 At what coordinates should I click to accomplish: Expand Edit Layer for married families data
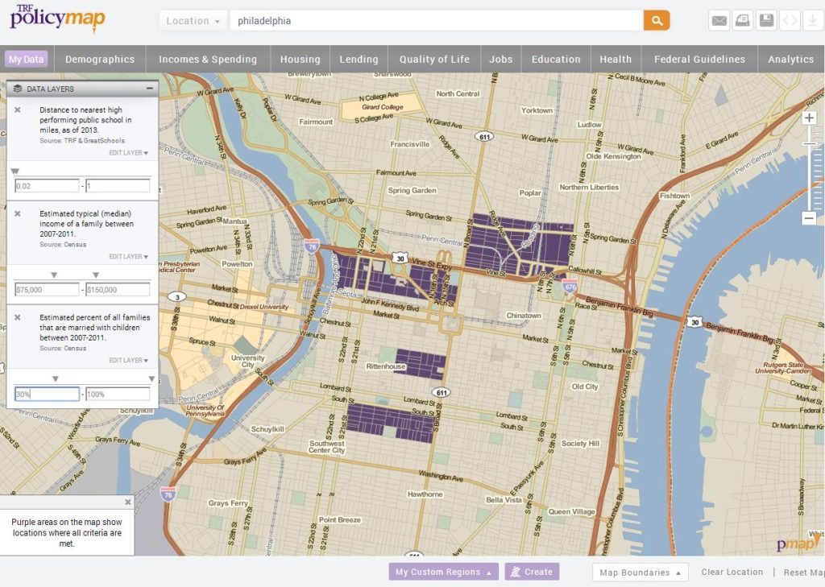tap(128, 360)
